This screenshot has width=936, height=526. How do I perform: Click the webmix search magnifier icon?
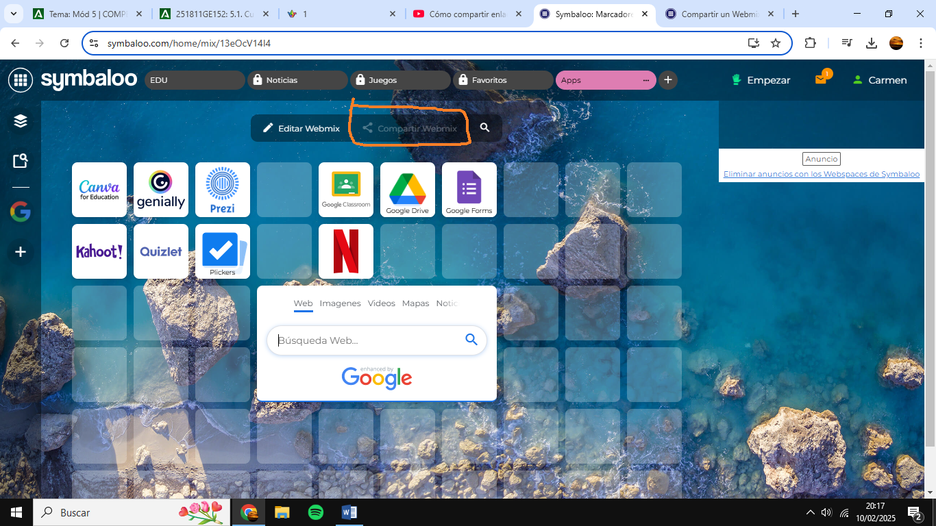coord(485,128)
